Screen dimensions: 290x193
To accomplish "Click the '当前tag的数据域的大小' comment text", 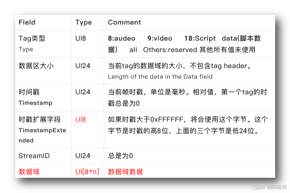I will click(x=180, y=66).
